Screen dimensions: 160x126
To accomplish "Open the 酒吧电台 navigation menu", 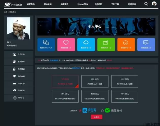I will click(64, 4).
